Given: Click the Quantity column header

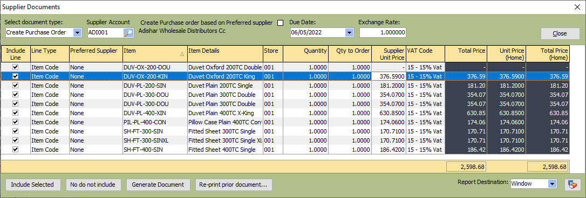Looking at the screenshot, I should [x=305, y=54].
